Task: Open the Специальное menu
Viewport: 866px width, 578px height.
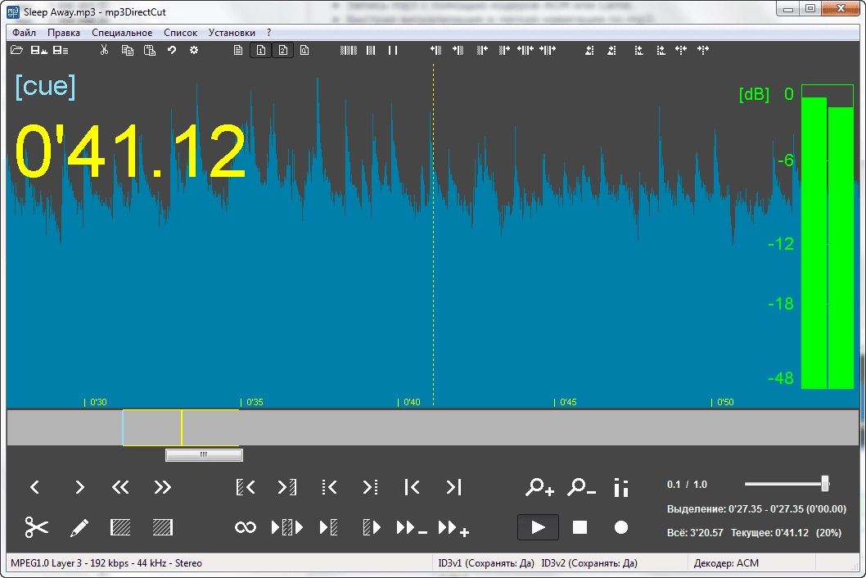Action: (122, 33)
